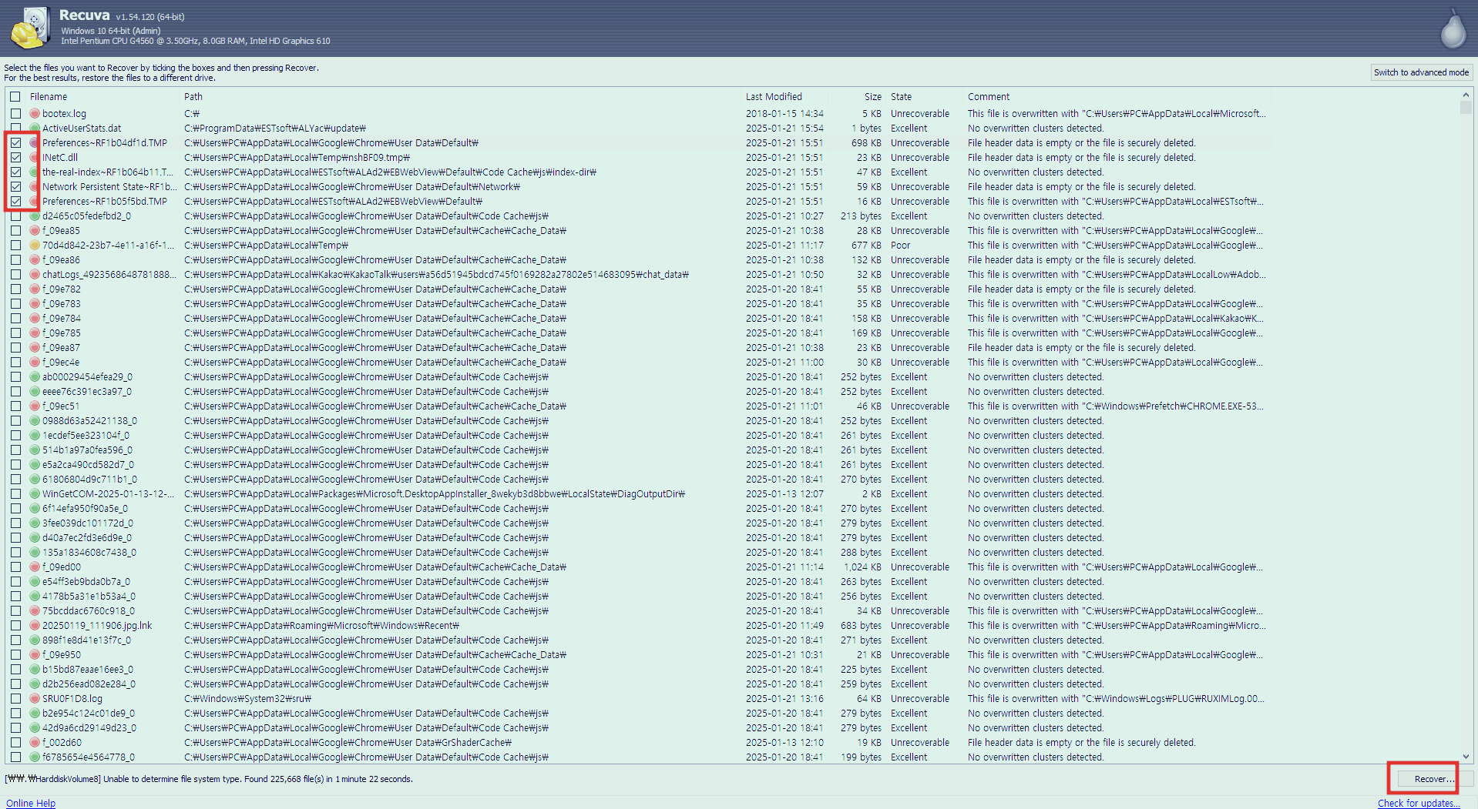
Task: Click red status dot for f_09ed00
Action: click(x=35, y=567)
